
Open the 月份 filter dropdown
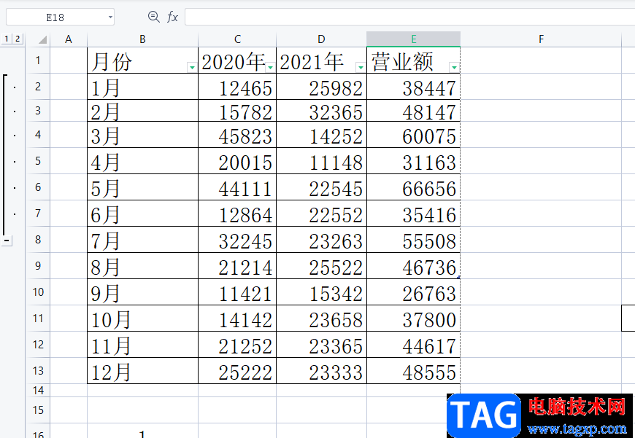tap(192, 67)
